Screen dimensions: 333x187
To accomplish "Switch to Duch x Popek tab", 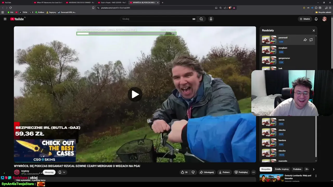I will 112,3.
